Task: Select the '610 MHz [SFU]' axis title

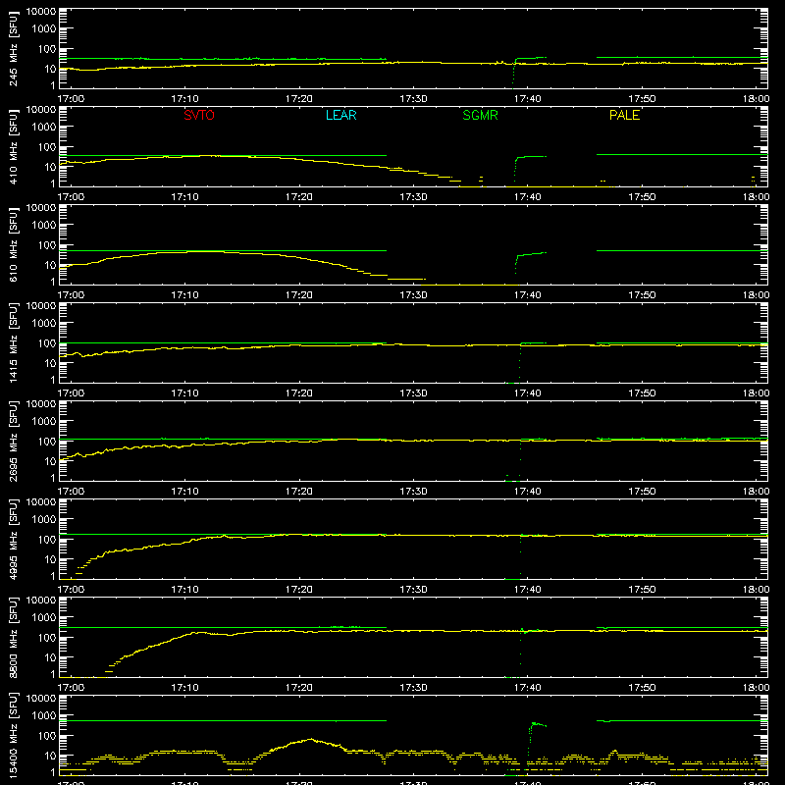Action: [x=14, y=244]
